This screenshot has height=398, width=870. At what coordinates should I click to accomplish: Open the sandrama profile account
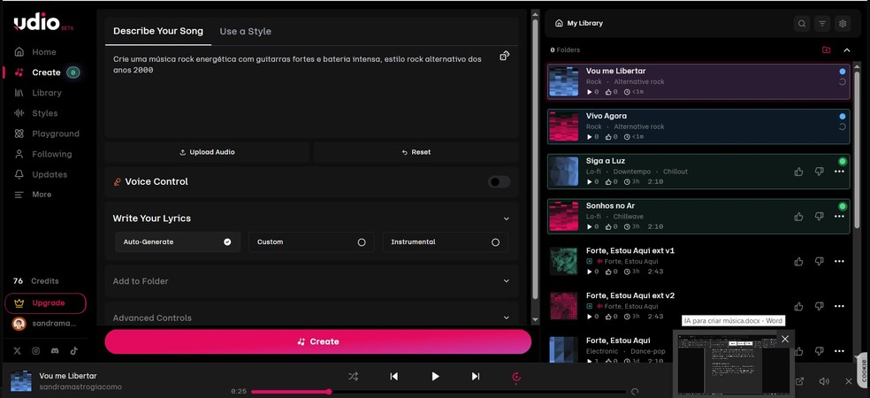click(44, 323)
